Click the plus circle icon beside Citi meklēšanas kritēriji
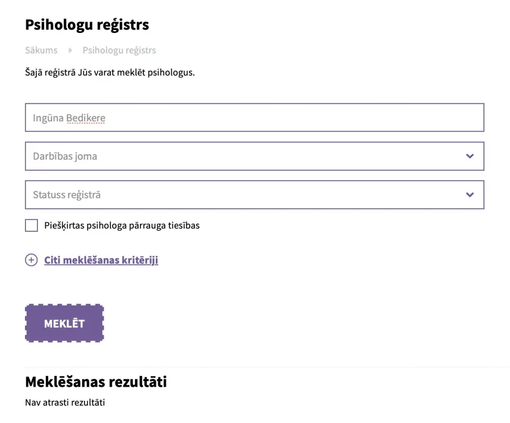Image resolution: width=510 pixels, height=423 pixels. click(x=31, y=260)
